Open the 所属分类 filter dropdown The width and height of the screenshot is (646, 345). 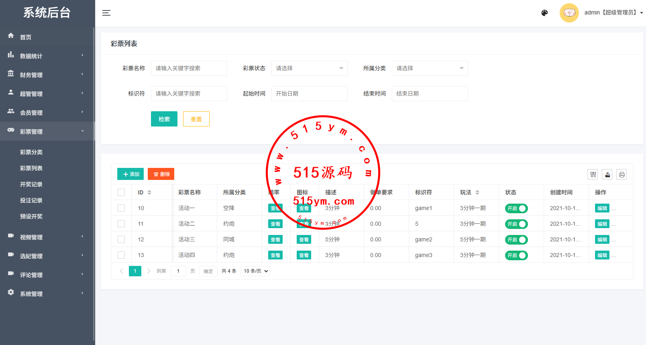430,68
